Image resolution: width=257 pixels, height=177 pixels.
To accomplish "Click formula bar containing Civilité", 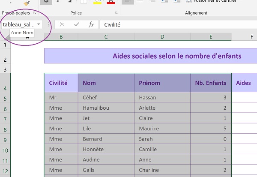I will (178, 24).
